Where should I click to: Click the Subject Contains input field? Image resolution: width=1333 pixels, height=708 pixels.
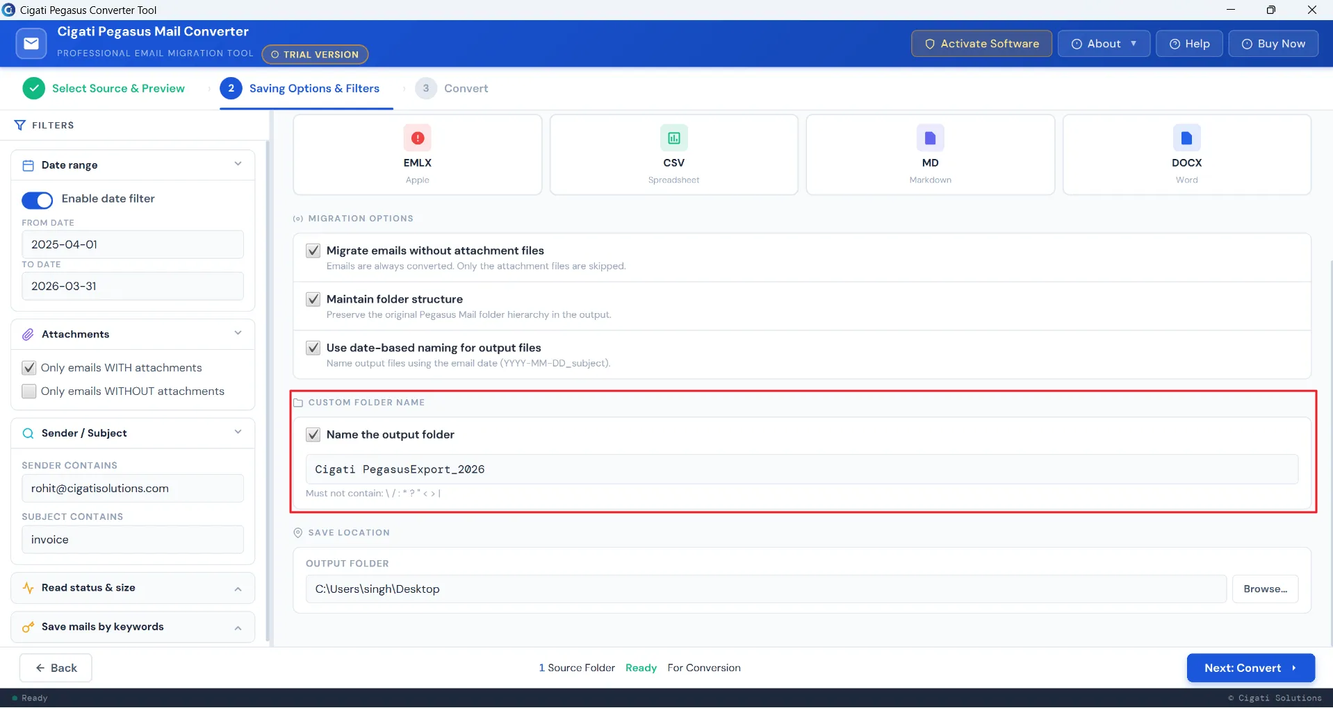(133, 540)
